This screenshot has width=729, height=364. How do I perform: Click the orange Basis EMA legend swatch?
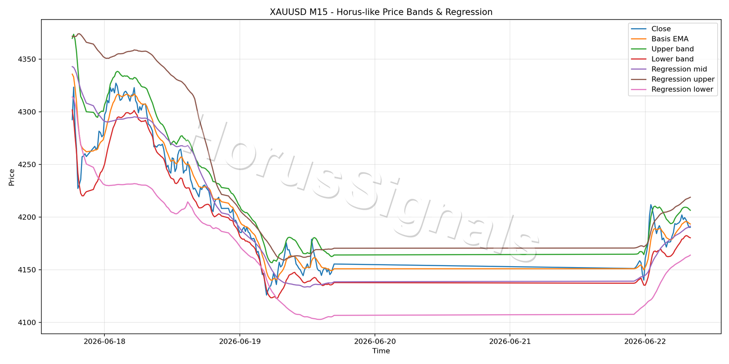[x=639, y=39]
